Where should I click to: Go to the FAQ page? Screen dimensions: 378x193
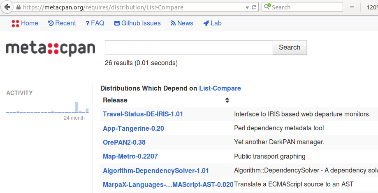(95, 23)
